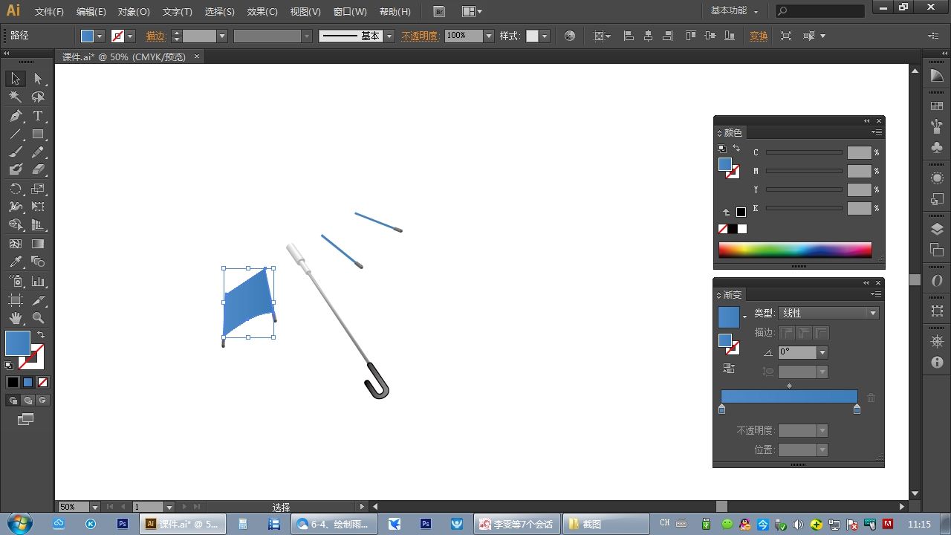Select the 课件.ai document tab
The height and width of the screenshot is (535, 951).
[123, 56]
